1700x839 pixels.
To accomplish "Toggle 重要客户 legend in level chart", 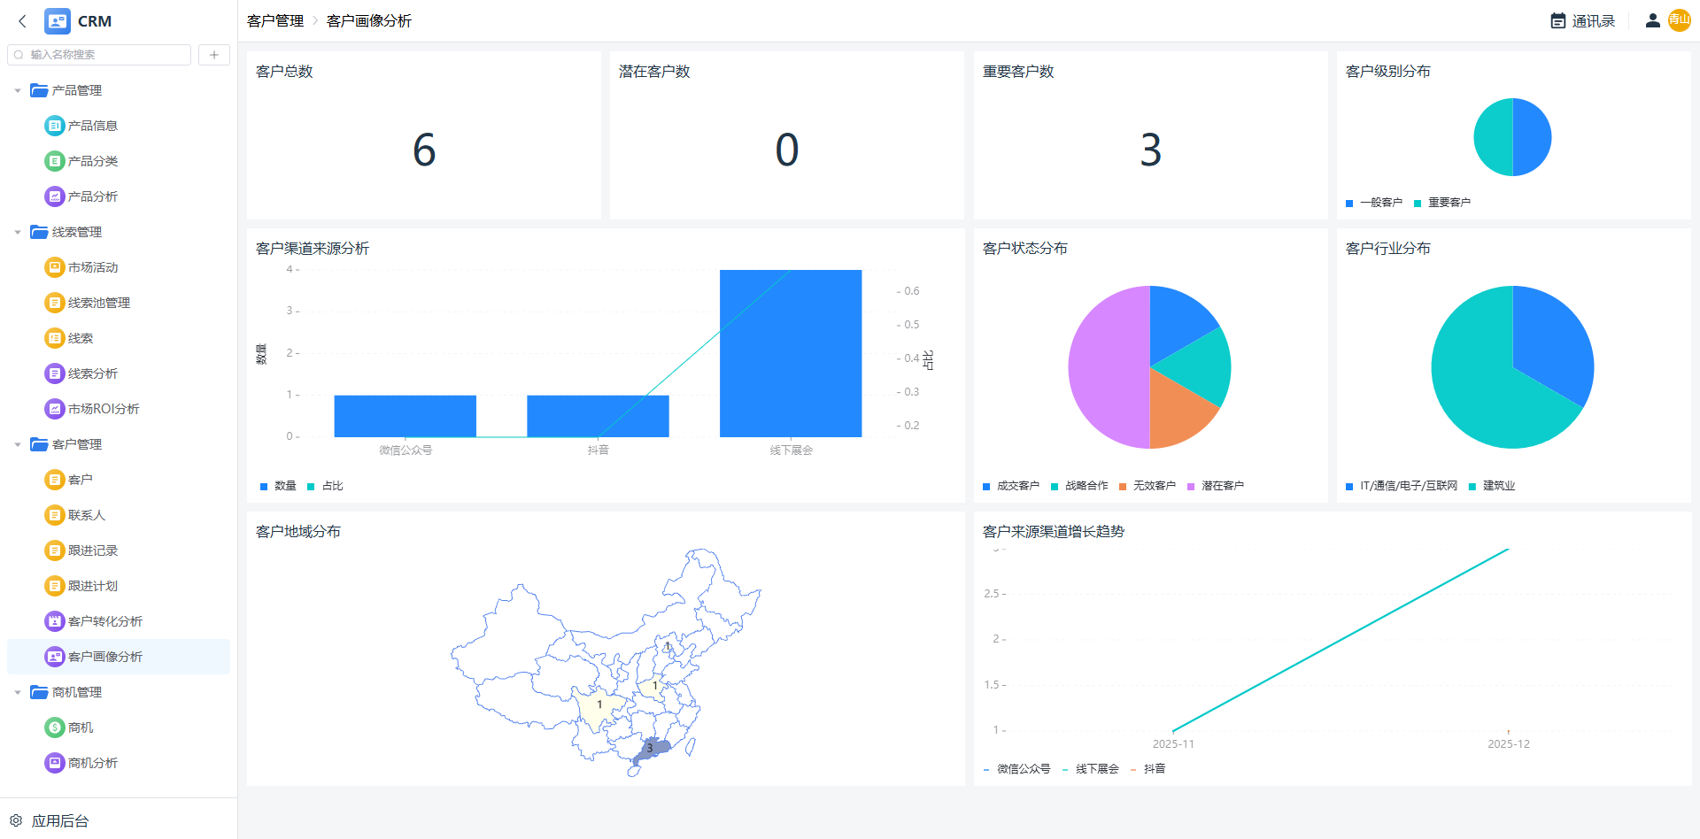I will coord(1442,203).
